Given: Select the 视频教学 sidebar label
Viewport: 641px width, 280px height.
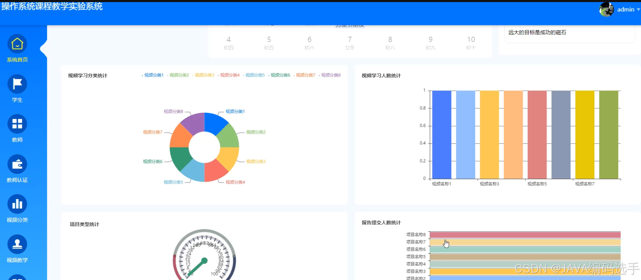Looking at the screenshot, I should pyautogui.click(x=17, y=260).
